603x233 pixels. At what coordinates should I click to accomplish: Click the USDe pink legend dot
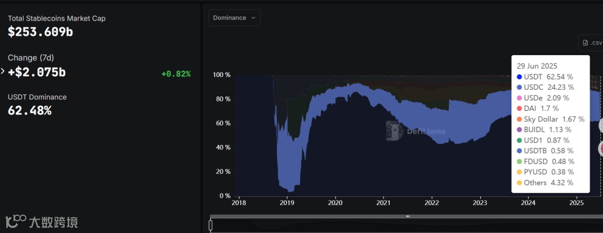(x=520, y=98)
